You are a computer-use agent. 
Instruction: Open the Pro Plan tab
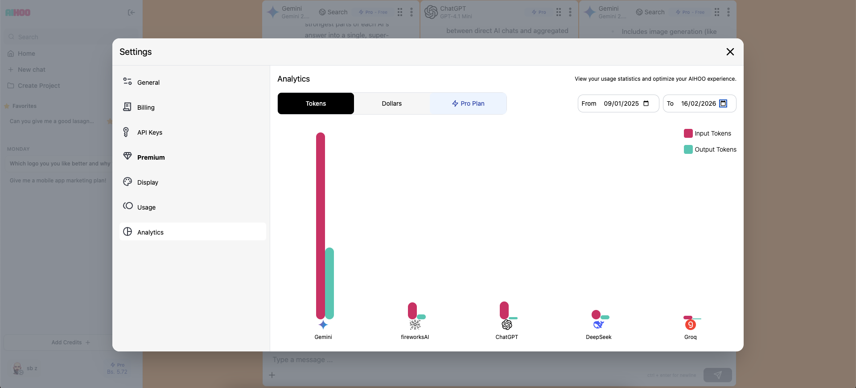tap(468, 103)
